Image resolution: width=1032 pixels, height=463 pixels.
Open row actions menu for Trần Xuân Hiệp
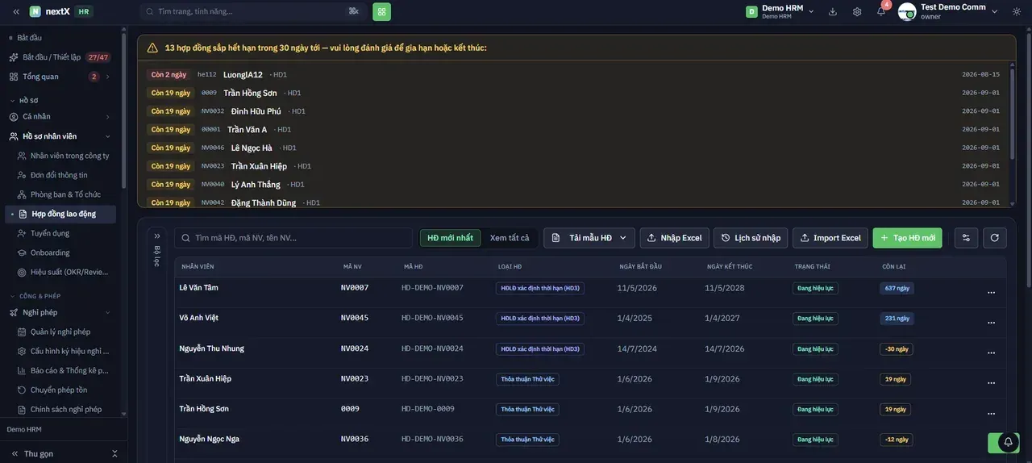992,382
